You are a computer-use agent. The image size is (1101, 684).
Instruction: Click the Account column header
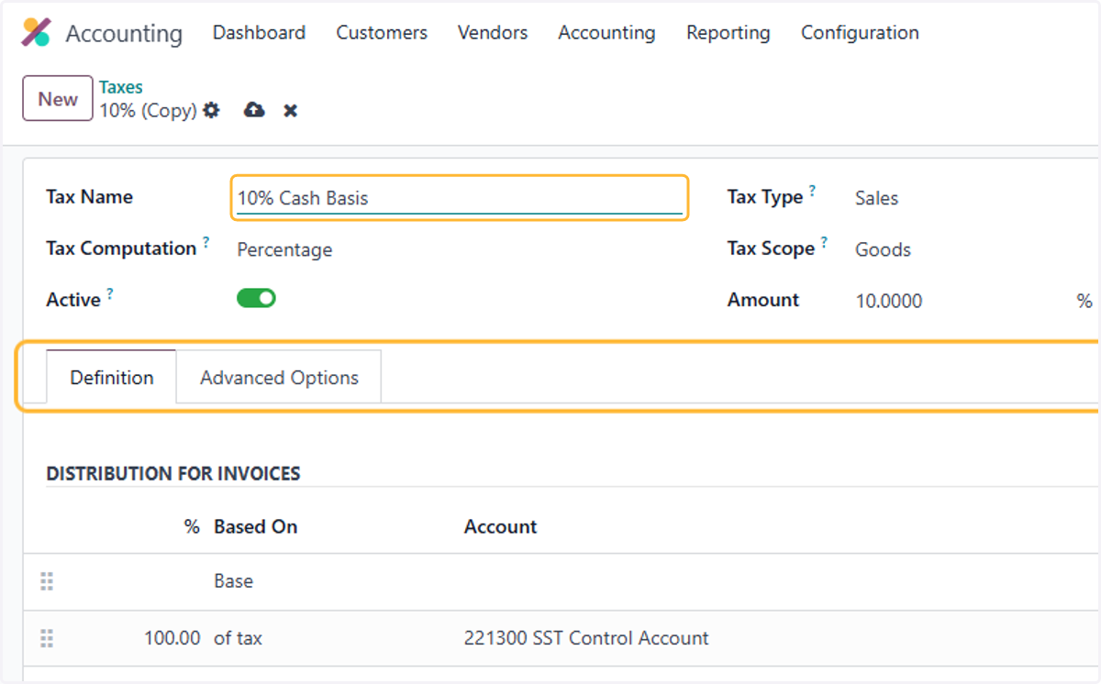click(500, 526)
